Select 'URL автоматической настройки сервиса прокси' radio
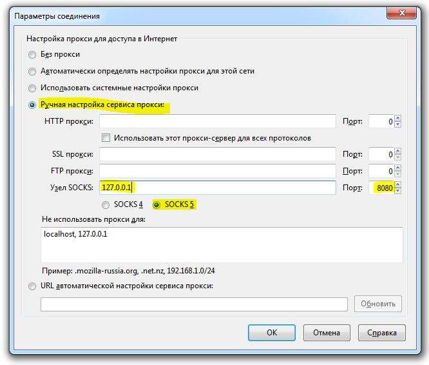Screen dimensions: 429x365 (x=32, y=286)
